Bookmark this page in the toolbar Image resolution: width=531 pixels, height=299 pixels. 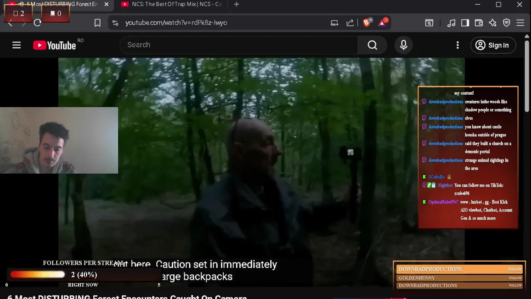(97, 23)
